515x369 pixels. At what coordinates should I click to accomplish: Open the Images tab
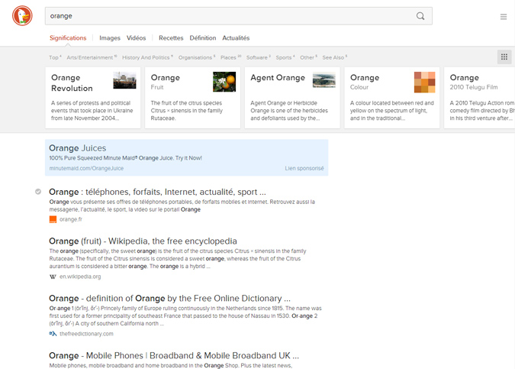110,38
